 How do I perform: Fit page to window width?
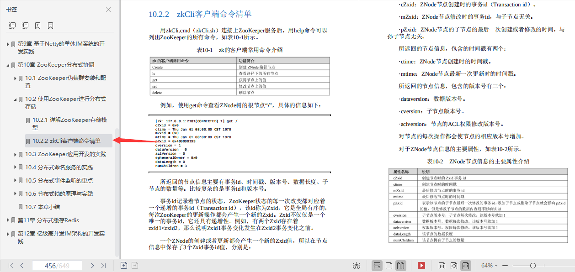coord(466,265)
